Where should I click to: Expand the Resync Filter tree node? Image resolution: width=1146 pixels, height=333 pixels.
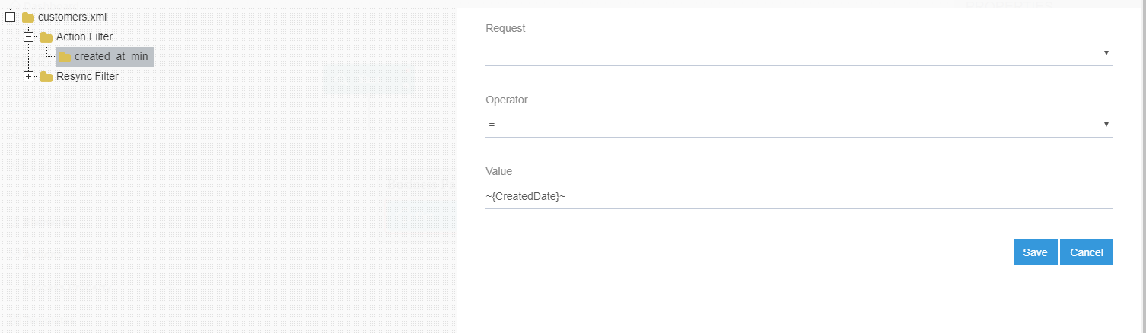[x=29, y=76]
